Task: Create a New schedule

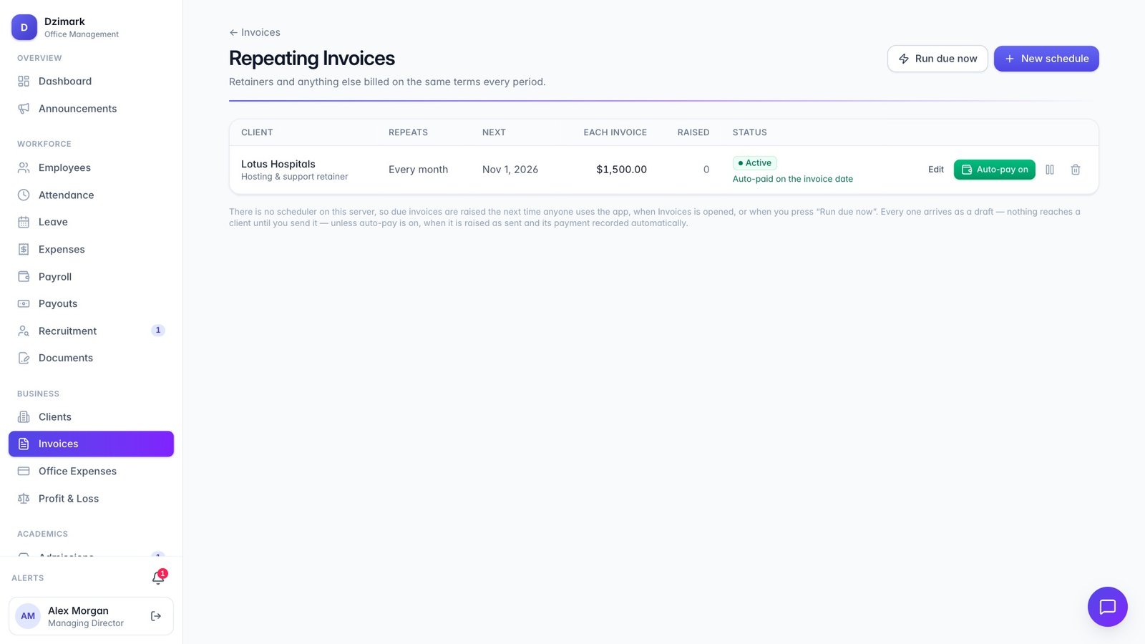Action: coord(1046,59)
